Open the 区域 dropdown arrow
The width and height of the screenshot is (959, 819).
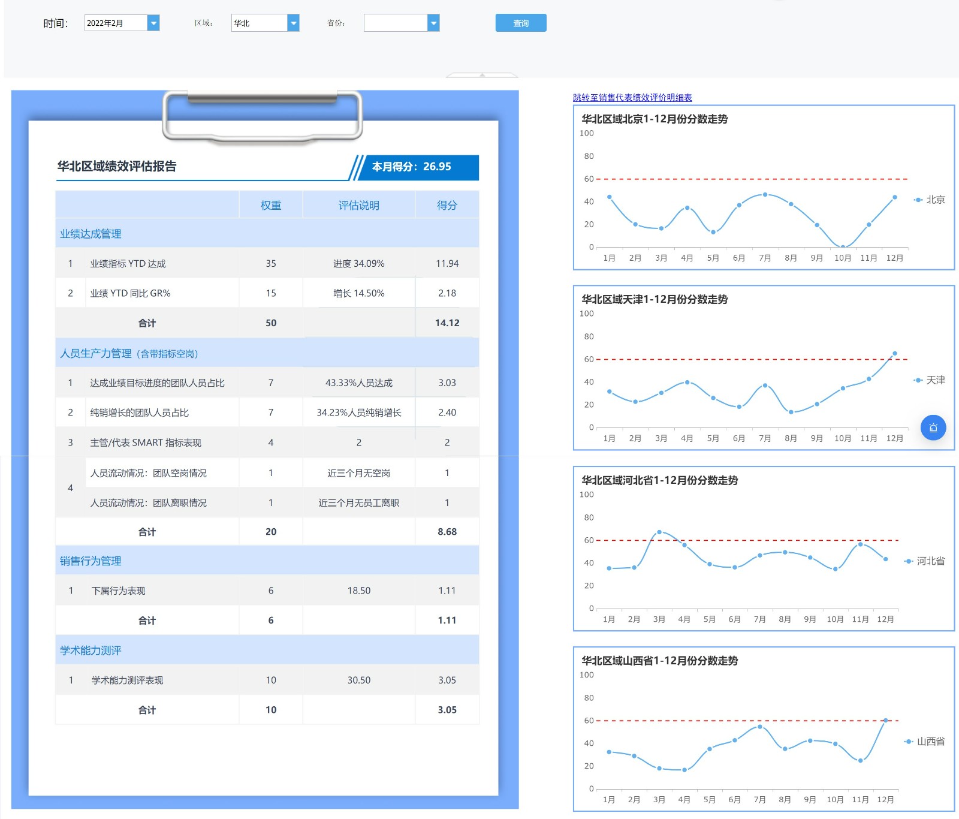tap(293, 23)
